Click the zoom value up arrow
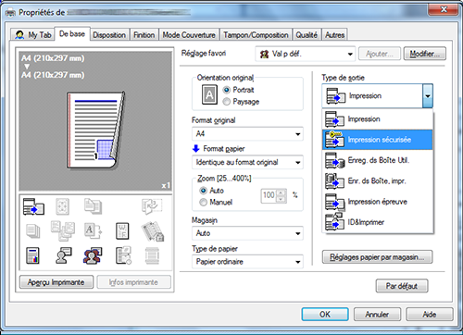Viewport: 463px width, 335px height. 281,192
